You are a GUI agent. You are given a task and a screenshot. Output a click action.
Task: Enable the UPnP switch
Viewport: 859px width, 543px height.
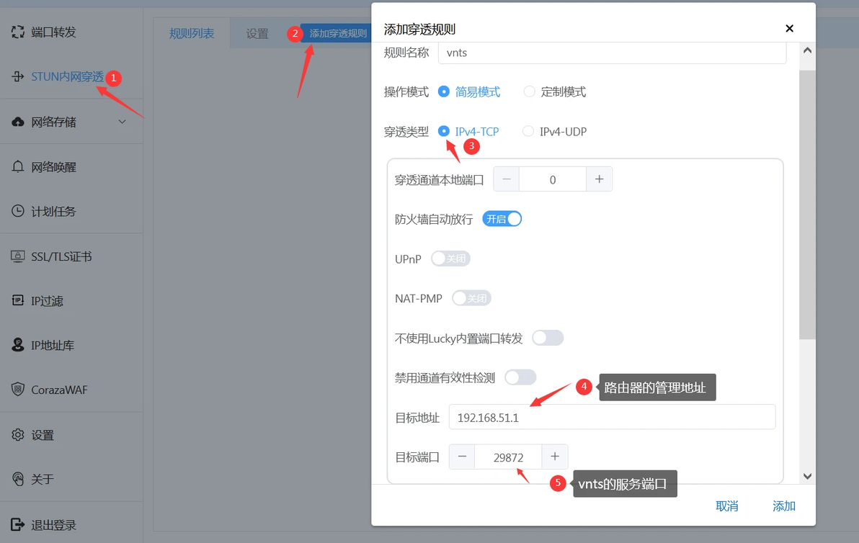[450, 259]
